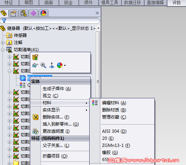
Task: Switch to the 直接编辑 ribbon tab
Action: click(155, 2)
